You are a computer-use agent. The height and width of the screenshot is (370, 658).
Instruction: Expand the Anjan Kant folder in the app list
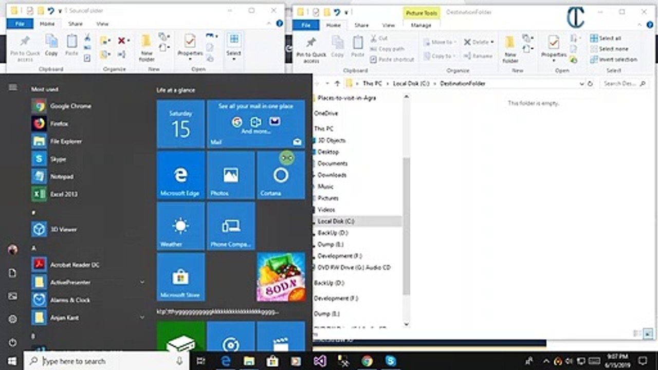tap(142, 318)
